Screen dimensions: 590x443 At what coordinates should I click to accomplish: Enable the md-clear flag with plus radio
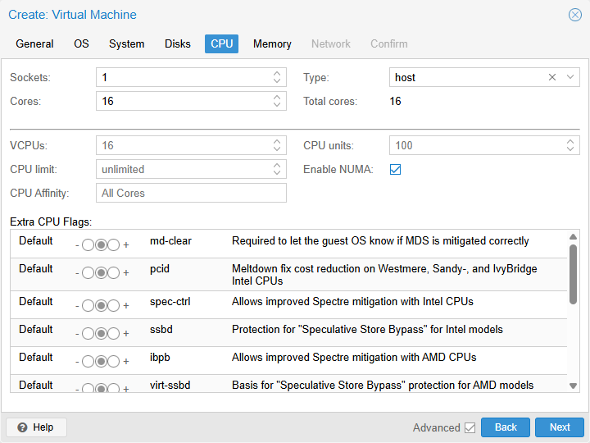(114, 245)
